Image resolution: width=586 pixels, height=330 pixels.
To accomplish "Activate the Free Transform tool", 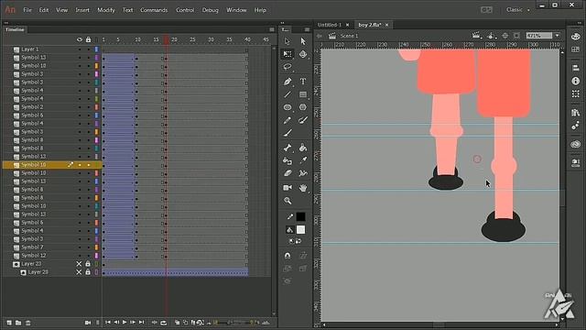I will [x=287, y=54].
